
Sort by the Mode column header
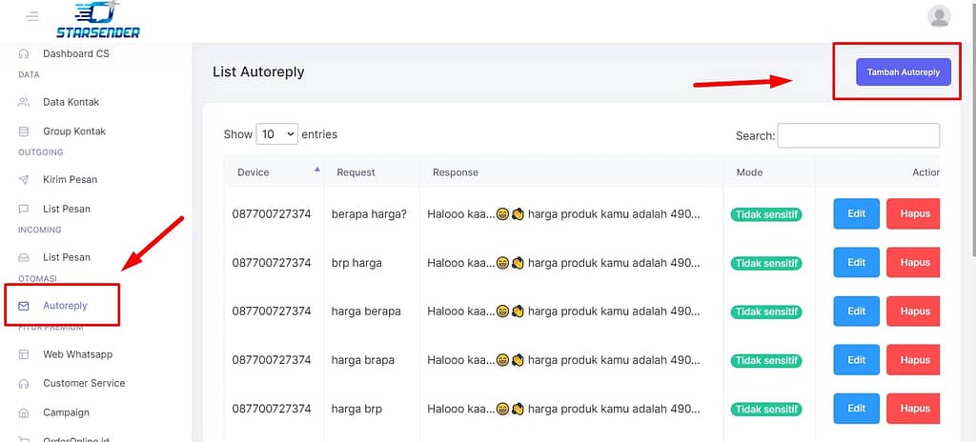coord(769,171)
